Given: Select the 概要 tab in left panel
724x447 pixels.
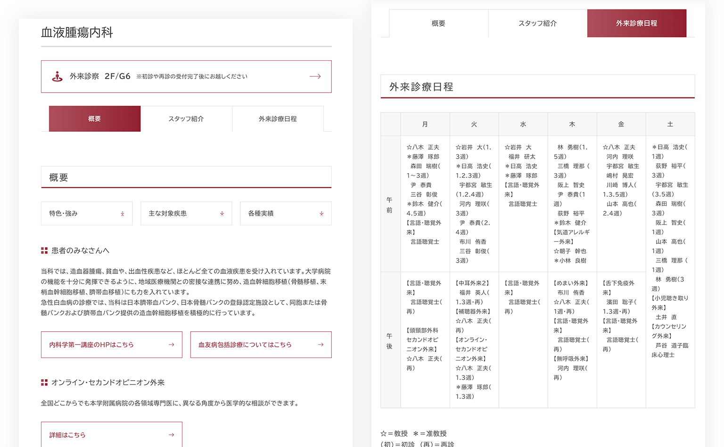Looking at the screenshot, I should click(x=95, y=119).
